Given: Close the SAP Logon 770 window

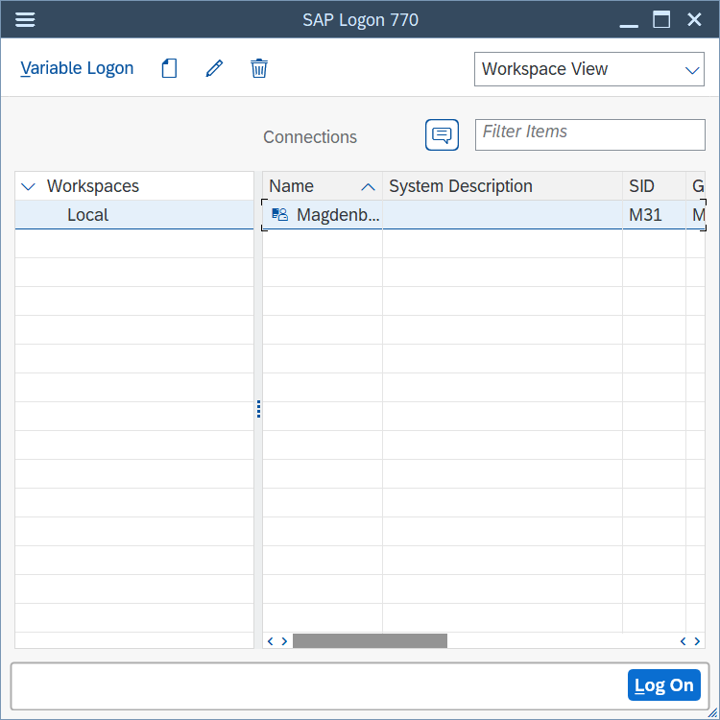Looking at the screenshot, I should [694, 20].
